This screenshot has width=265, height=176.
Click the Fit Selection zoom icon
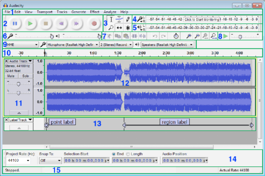tap(205, 36)
